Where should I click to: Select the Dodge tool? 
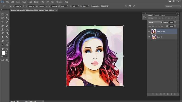(x=7, y=37)
